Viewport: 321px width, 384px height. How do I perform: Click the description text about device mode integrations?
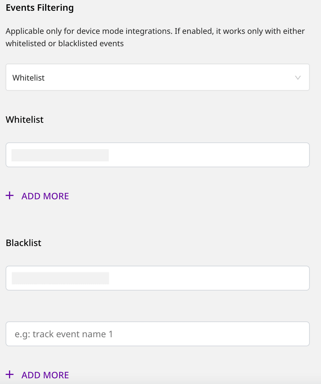click(155, 37)
